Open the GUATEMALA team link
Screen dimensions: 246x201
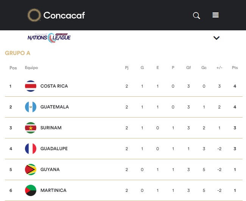54,107
